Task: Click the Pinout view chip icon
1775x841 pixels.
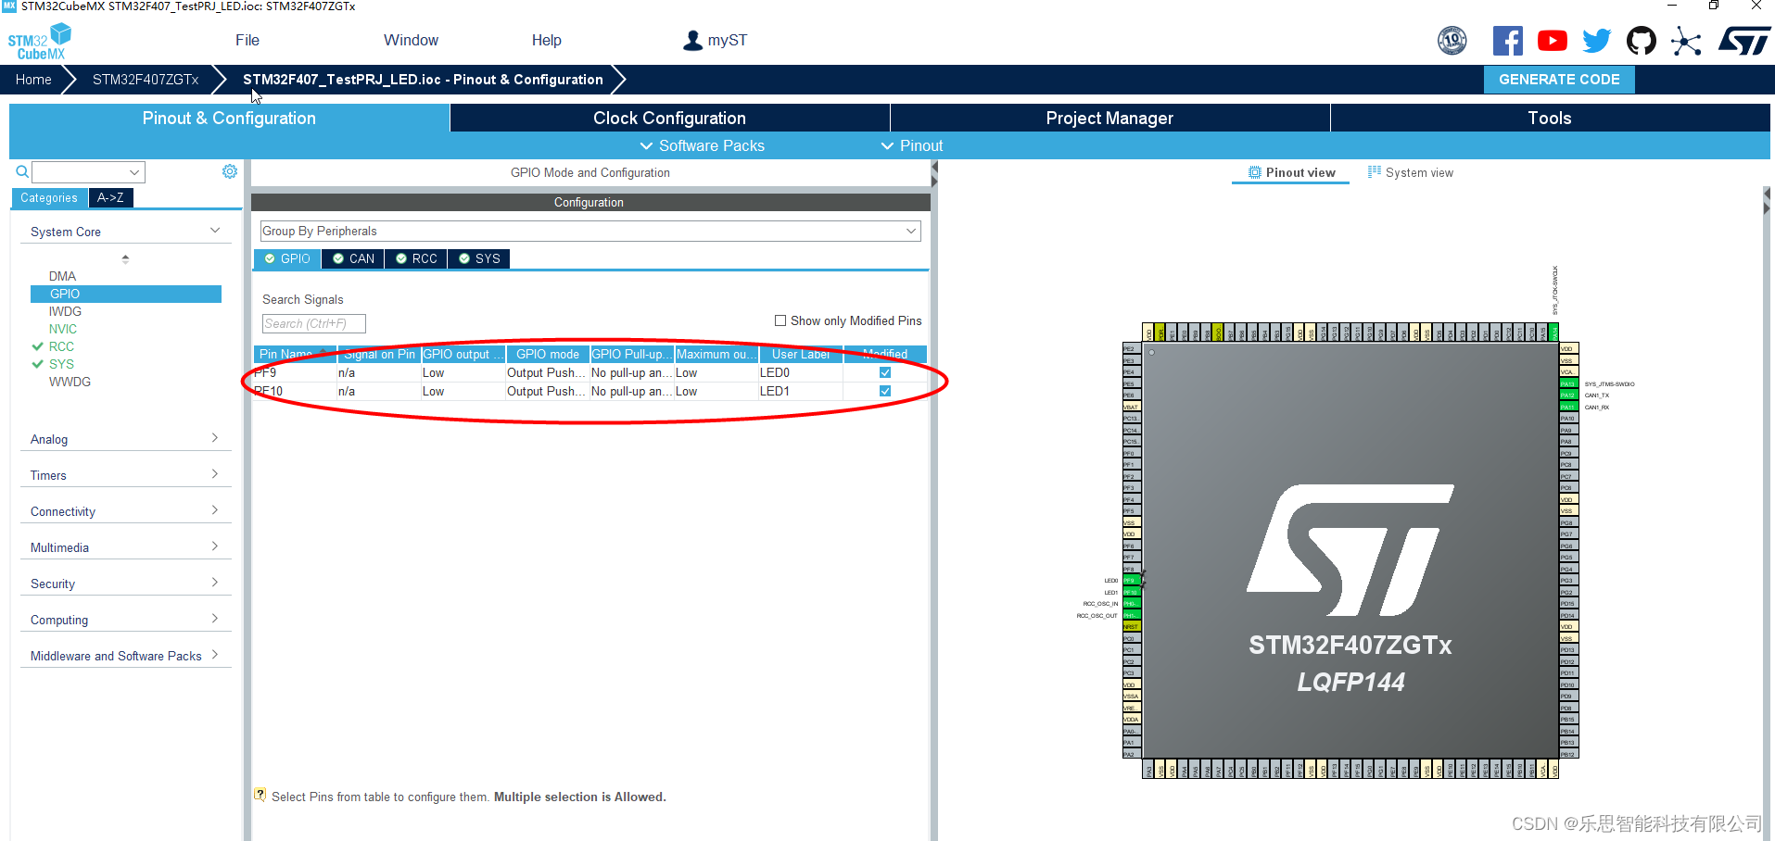Action: point(1254,172)
